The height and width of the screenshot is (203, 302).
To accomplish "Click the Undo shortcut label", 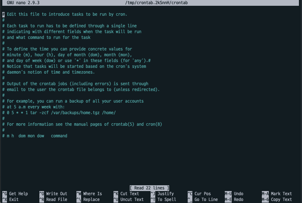I will 239,194.
